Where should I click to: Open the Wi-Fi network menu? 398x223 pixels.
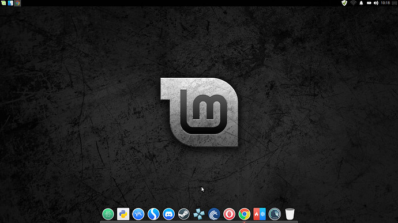(353, 3)
